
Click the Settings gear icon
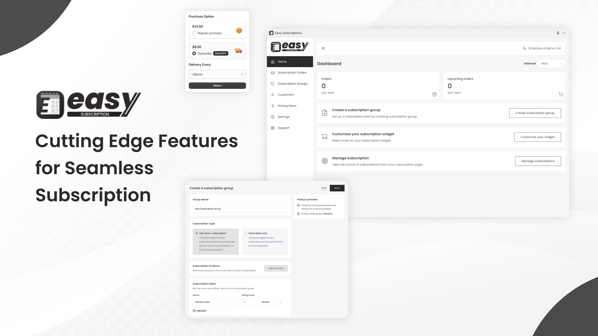[272, 117]
